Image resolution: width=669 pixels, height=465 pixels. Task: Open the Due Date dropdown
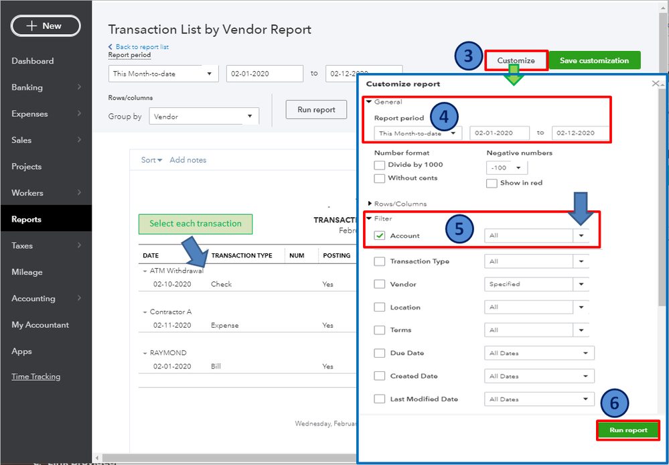539,353
